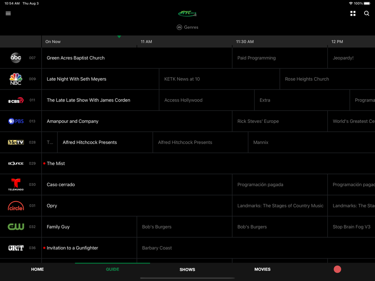Open Caso cerrado on Telemundo
Screen dimensions: 375x281
click(x=137, y=184)
